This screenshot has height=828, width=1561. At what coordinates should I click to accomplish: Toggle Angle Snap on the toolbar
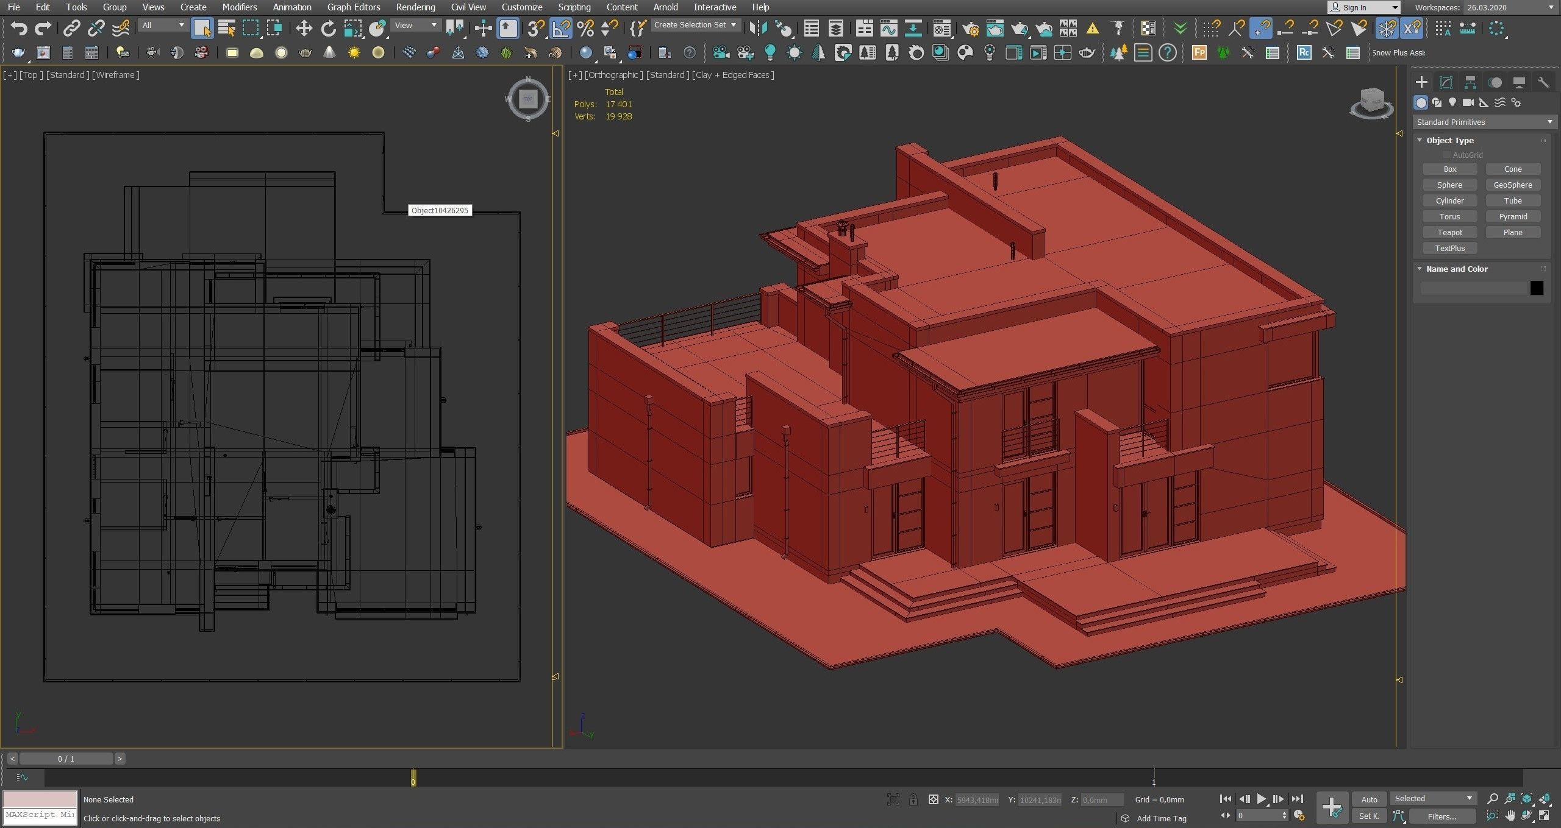pyautogui.click(x=561, y=28)
